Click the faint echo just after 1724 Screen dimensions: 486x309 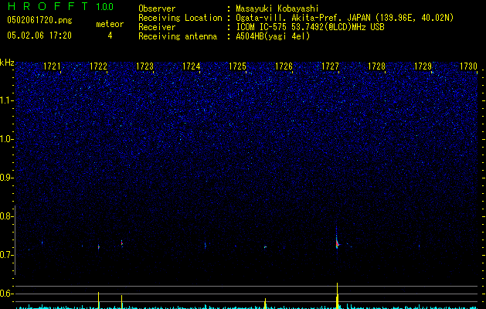point(206,245)
